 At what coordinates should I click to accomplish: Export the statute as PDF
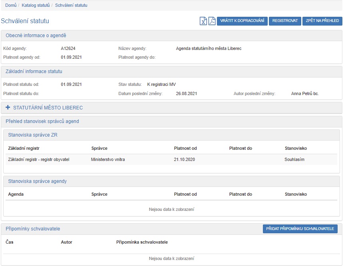click(x=212, y=21)
